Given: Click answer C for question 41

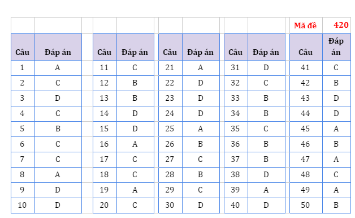Looking at the screenshot, I should [x=337, y=68].
